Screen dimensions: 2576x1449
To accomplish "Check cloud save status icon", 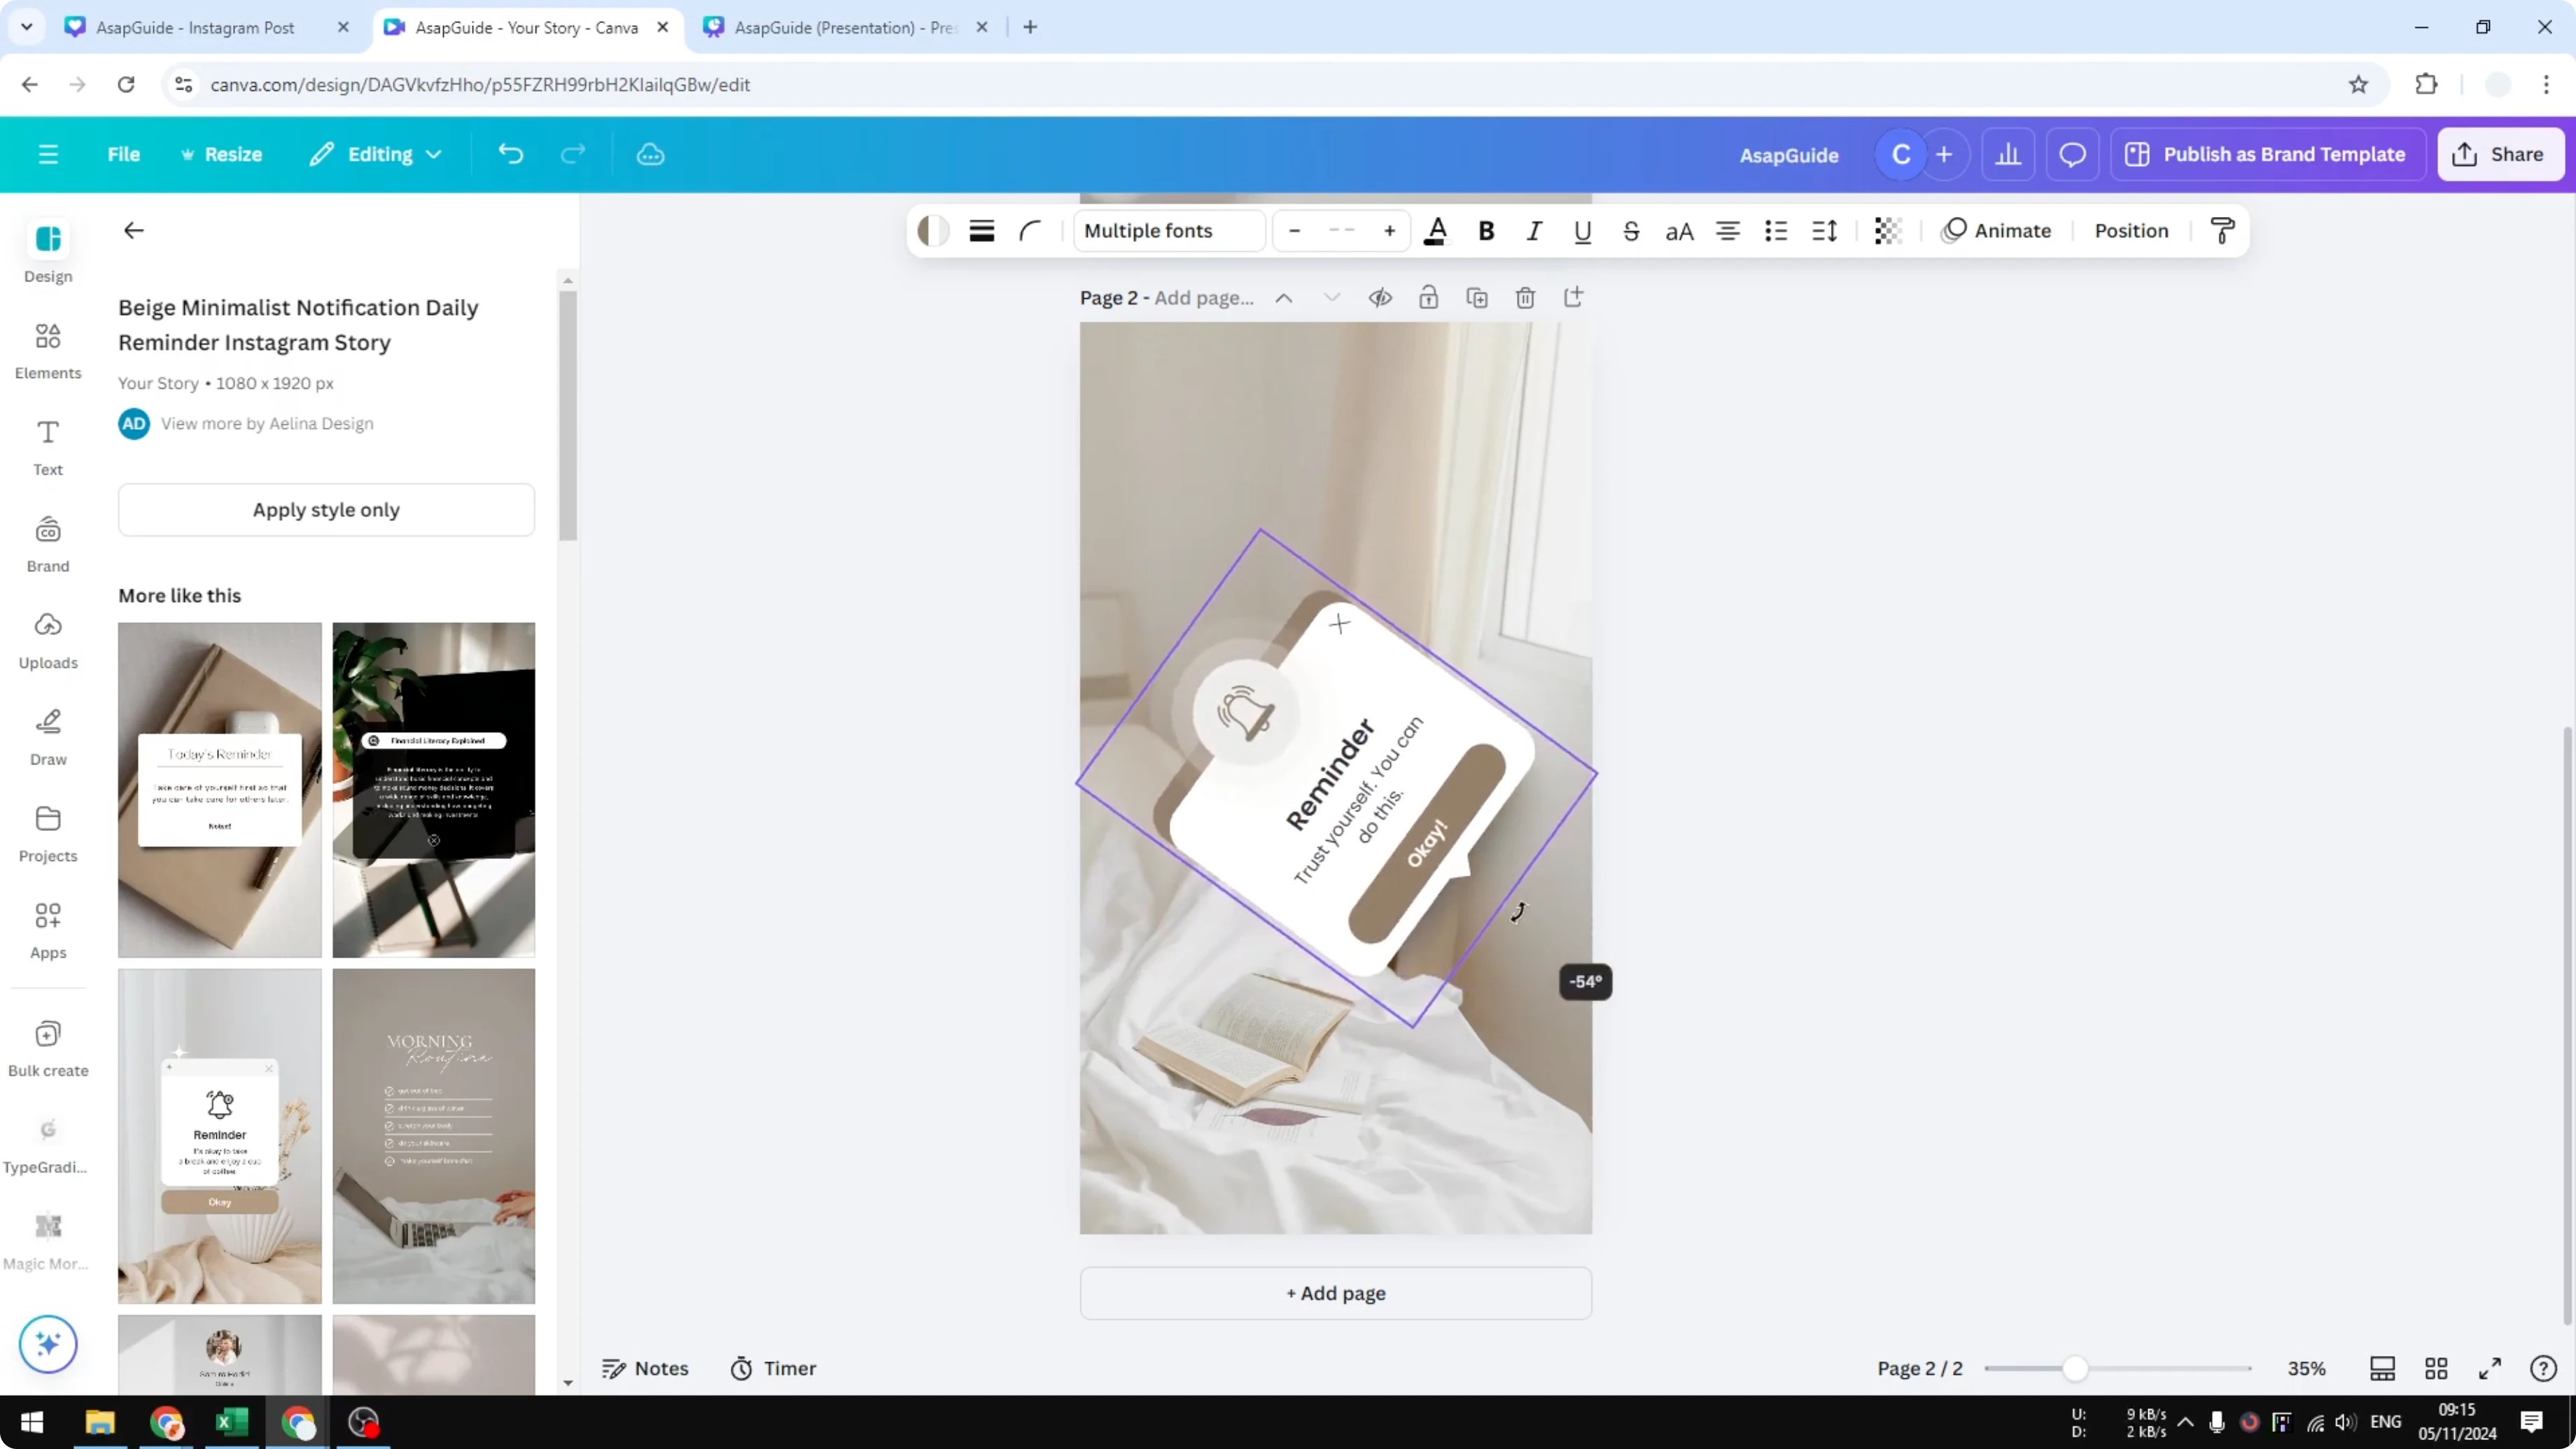I will 650,154.
